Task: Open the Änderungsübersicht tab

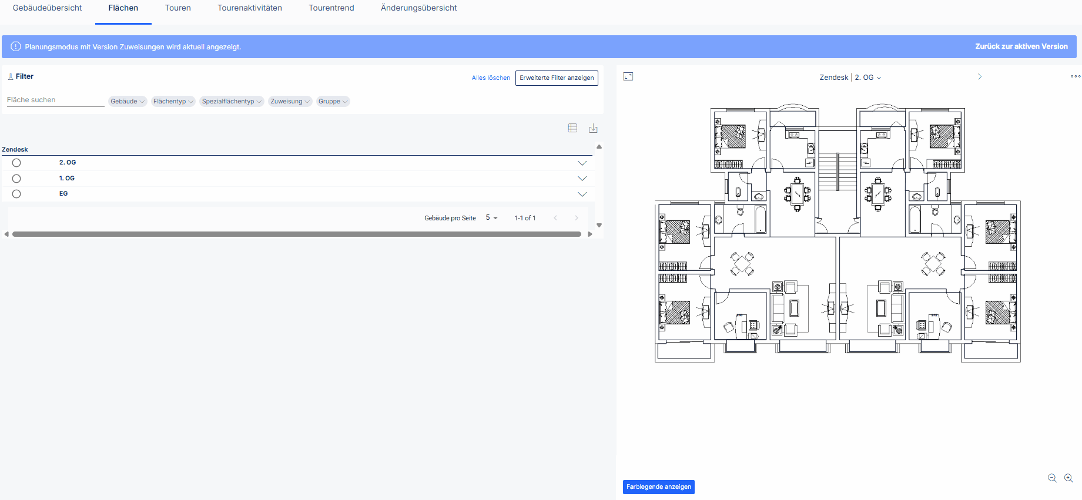Action: click(x=418, y=8)
